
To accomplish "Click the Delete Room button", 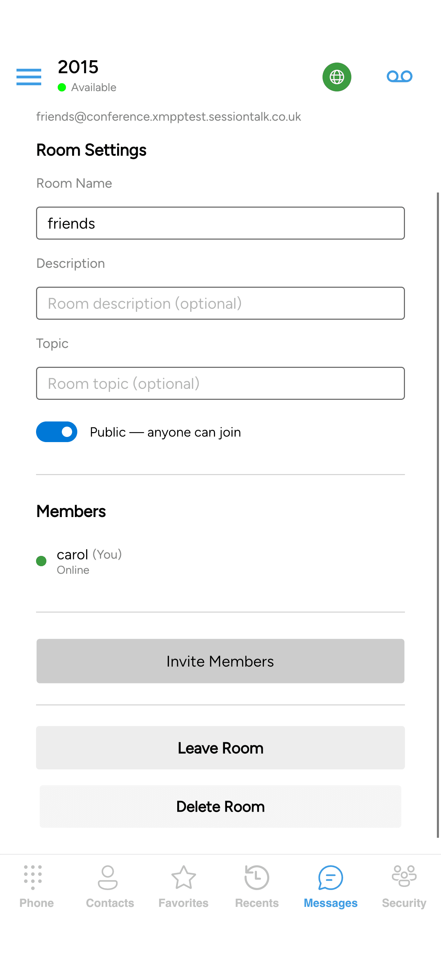I will (220, 806).
